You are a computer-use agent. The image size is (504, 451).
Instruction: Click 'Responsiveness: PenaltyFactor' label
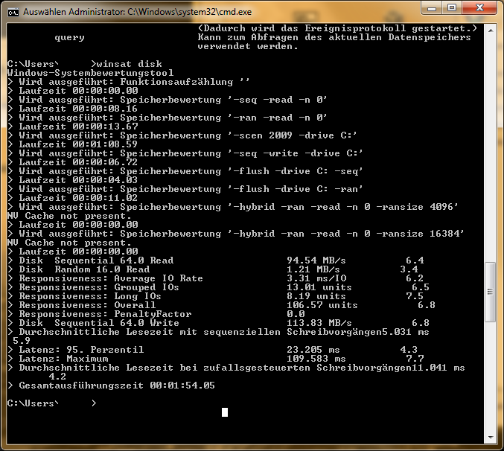(x=105, y=314)
